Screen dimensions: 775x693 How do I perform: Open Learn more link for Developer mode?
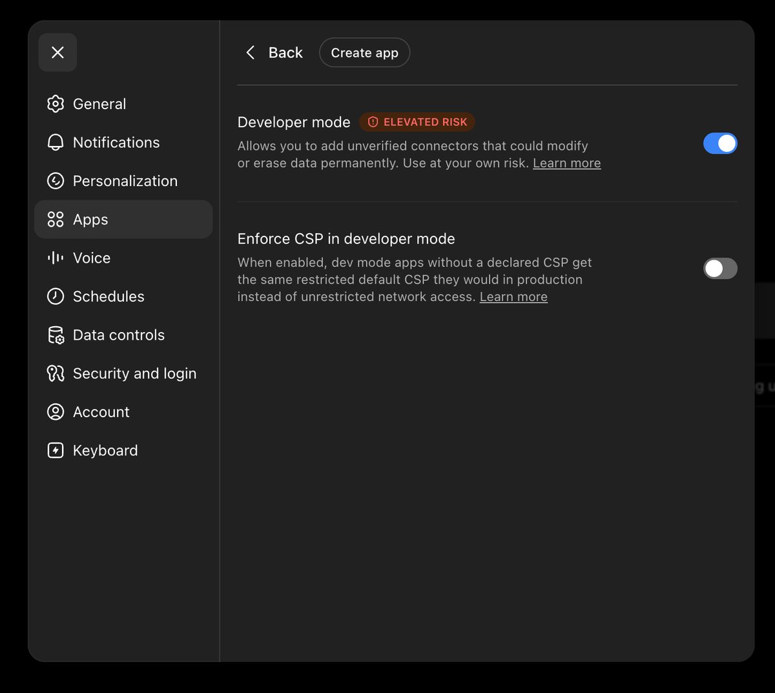[567, 163]
